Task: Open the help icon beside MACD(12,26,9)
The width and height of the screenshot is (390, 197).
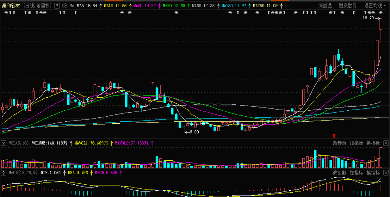Action: tap(4, 173)
